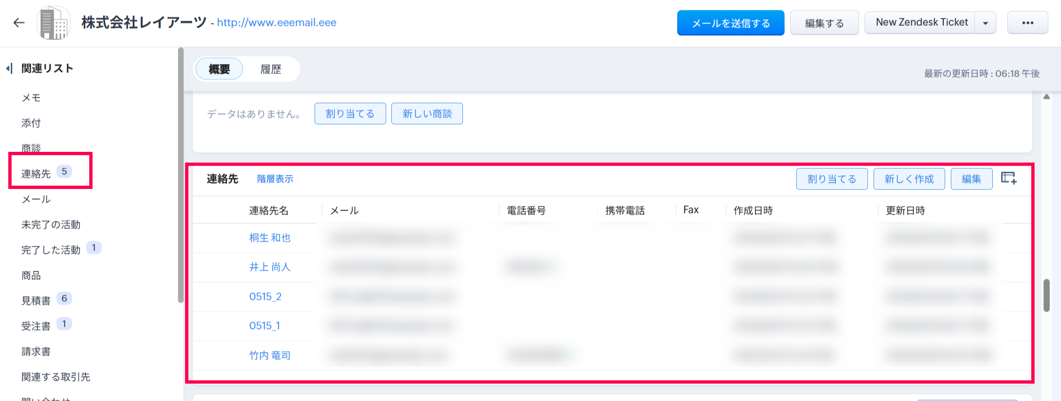Select 完了した活動 in sidebar
Viewport: 1061px width, 401px height.
[51, 250]
